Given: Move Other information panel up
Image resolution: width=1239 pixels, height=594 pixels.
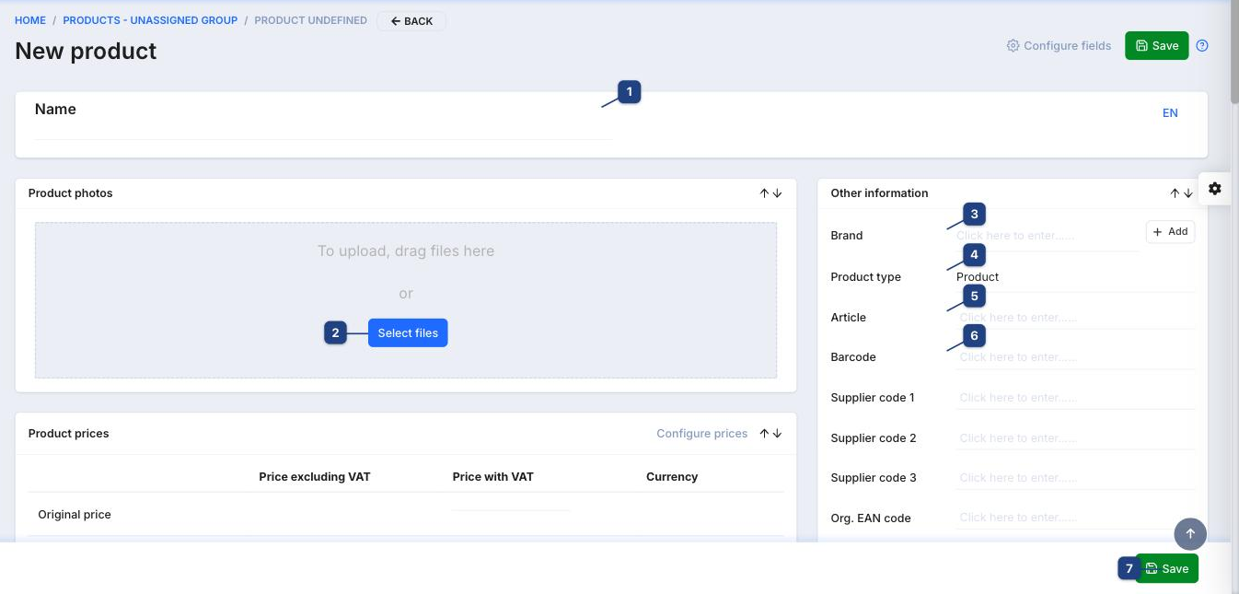Looking at the screenshot, I should [1175, 193].
